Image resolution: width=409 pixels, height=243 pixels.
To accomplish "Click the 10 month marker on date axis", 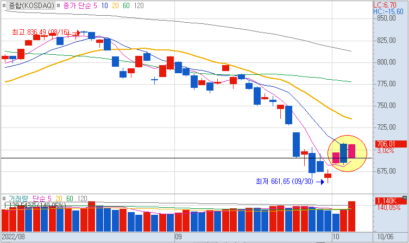I will pyautogui.click(x=336, y=236).
